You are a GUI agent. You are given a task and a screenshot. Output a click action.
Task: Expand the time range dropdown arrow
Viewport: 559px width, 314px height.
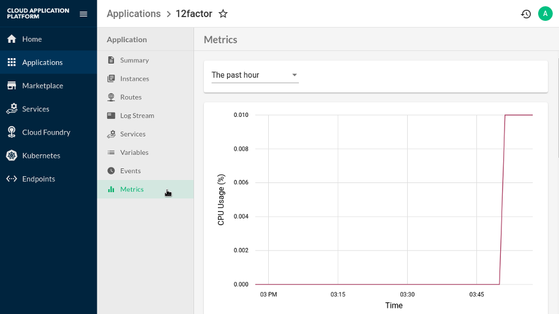point(294,75)
